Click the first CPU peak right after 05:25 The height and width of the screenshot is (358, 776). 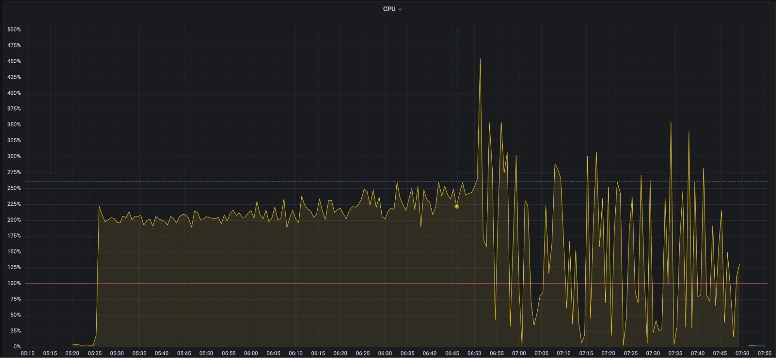click(x=99, y=206)
